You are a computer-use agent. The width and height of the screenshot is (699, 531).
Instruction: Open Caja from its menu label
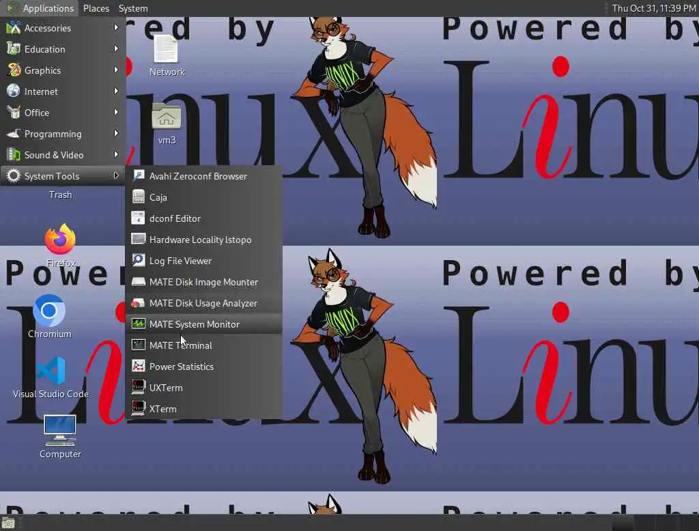[x=158, y=197]
